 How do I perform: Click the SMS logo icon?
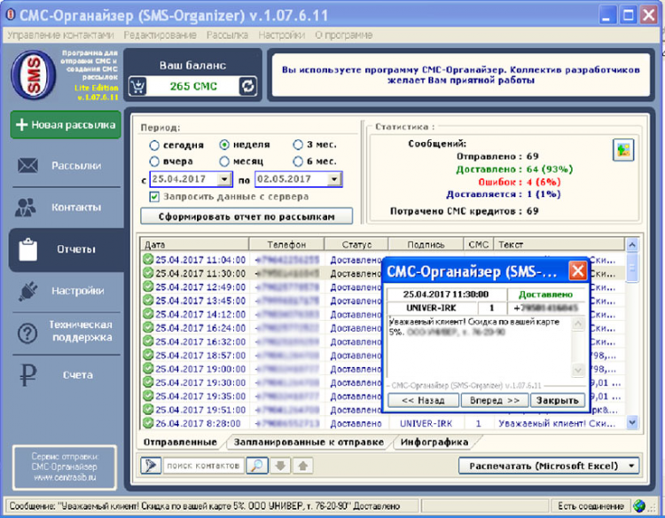tap(34, 75)
